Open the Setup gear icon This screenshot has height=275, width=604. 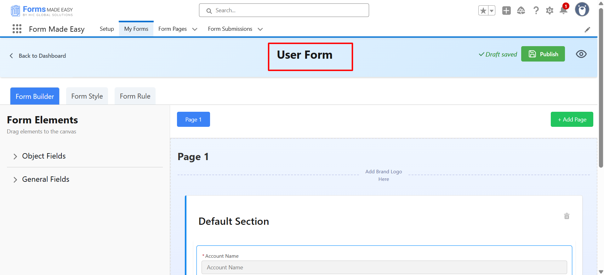[550, 11]
